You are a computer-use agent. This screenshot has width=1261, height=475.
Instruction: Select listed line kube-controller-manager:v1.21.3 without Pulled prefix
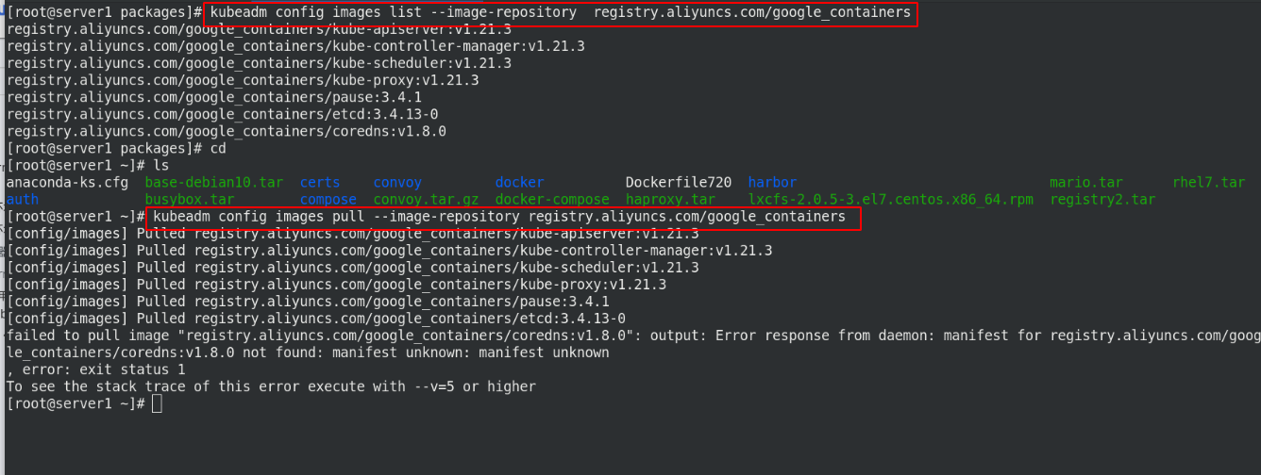click(295, 46)
